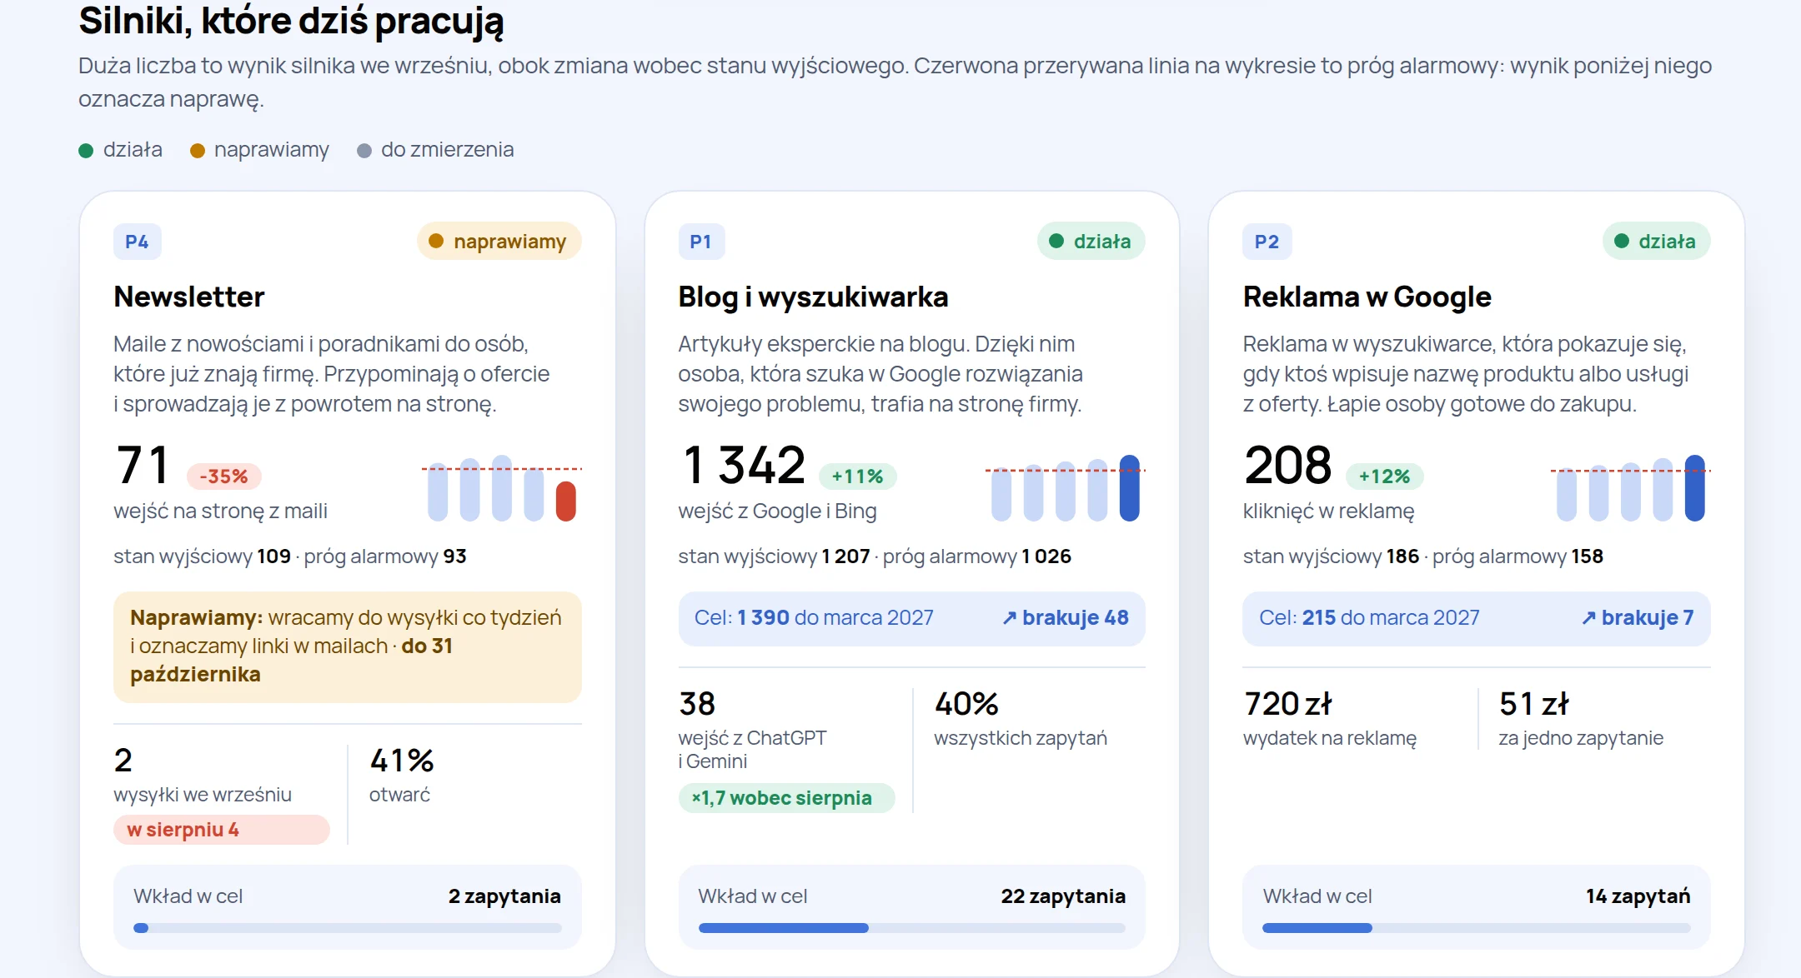Click the 'Blog i wyszukiwarka' card heading
Viewport: 1801px width, 978px height.
click(x=813, y=297)
